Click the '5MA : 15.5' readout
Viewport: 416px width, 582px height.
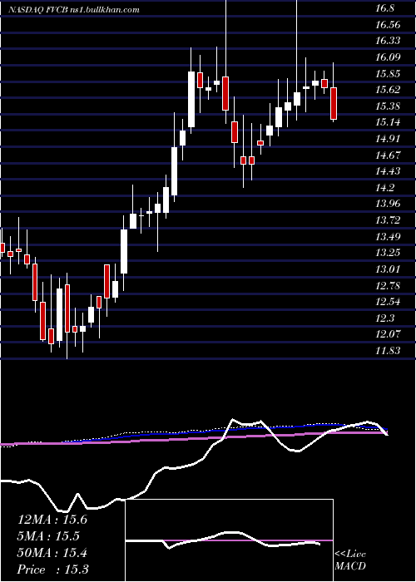click(50, 536)
